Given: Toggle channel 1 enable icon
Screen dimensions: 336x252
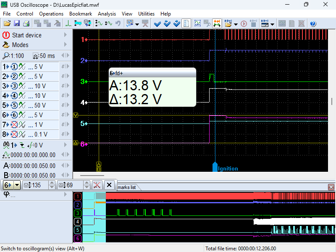Looking at the screenshot, I should pyautogui.click(x=14, y=67).
